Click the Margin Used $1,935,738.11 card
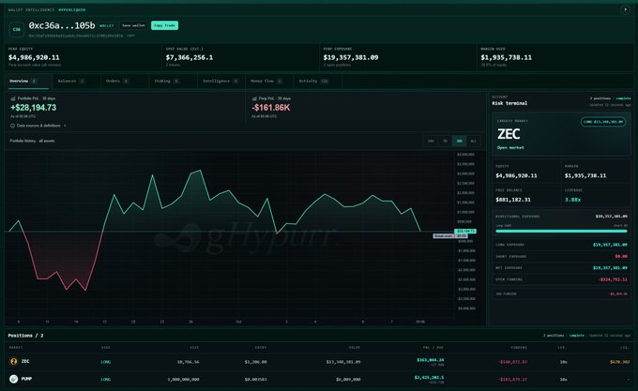The height and width of the screenshot is (391, 638). click(555, 57)
